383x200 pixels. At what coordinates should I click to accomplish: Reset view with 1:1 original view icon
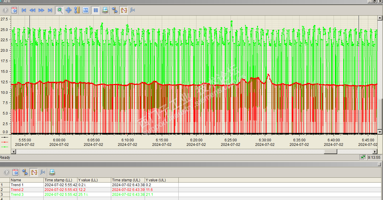[x=86, y=10]
